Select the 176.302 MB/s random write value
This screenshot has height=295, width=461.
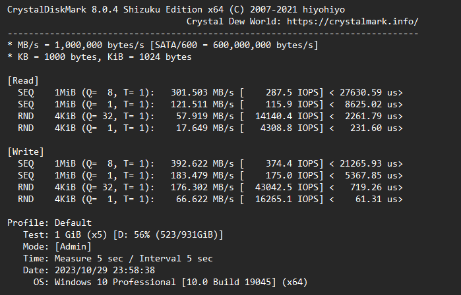202,187
